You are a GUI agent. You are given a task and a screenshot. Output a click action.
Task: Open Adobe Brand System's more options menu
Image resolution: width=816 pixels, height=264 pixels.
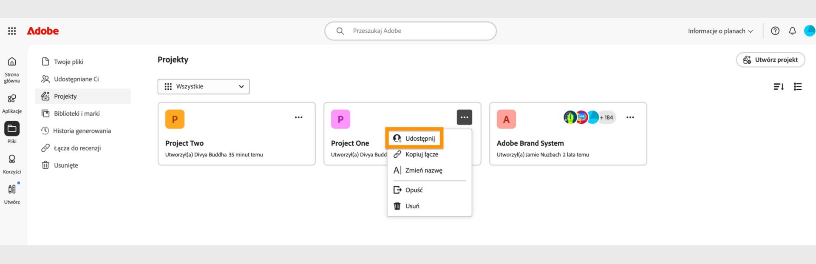pyautogui.click(x=630, y=117)
